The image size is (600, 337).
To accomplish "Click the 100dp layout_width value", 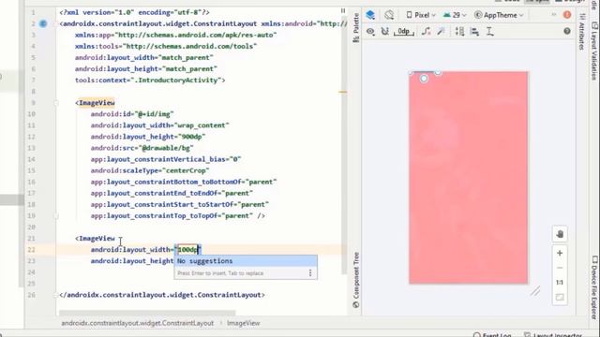I will tap(187, 250).
